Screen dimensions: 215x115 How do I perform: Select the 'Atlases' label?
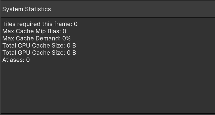click(x=12, y=60)
